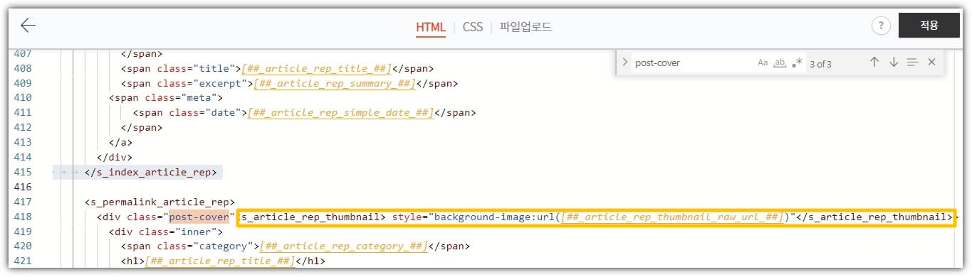Click line number 415
The width and height of the screenshot is (972, 277).
[x=23, y=172]
